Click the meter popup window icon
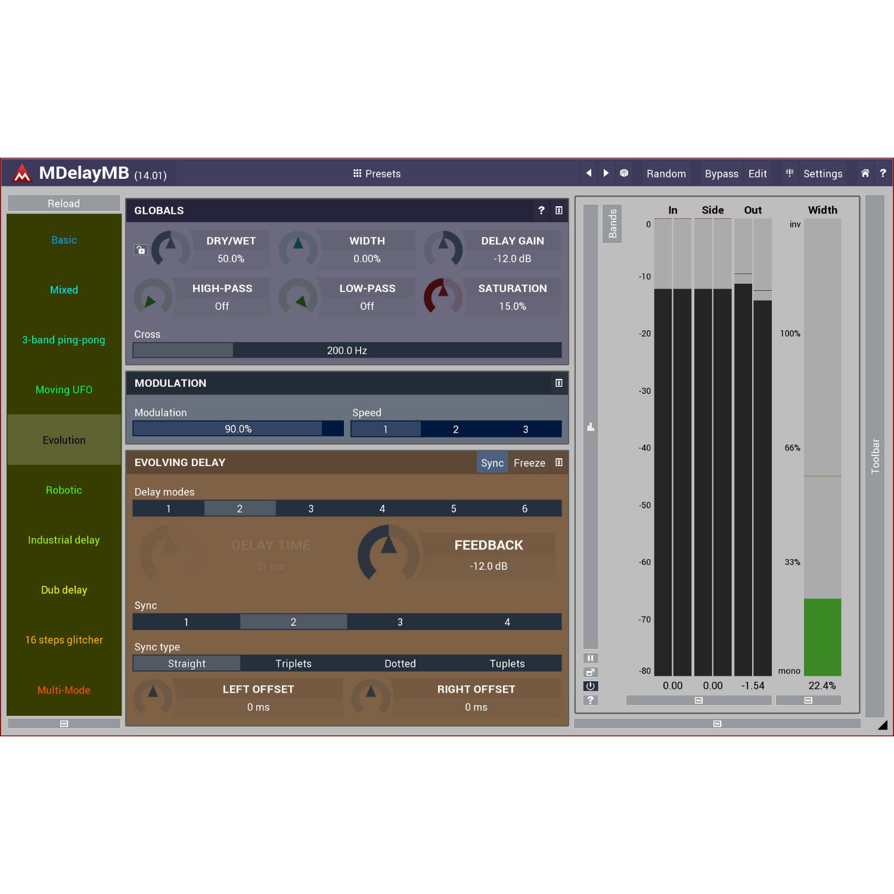The image size is (894, 894). tap(590, 672)
